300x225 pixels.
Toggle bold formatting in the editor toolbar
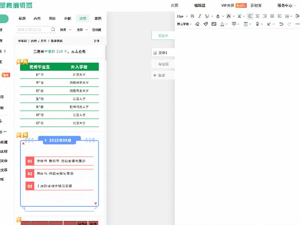point(192,16)
